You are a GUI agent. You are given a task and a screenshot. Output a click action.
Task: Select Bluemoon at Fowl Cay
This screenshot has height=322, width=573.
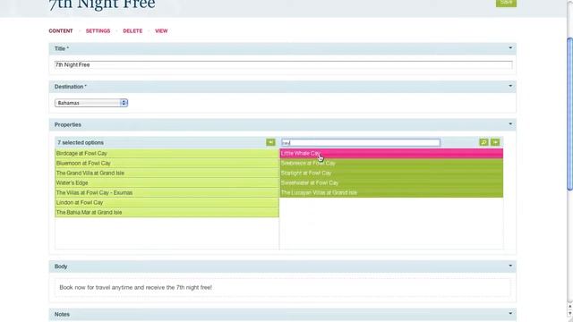pos(167,163)
